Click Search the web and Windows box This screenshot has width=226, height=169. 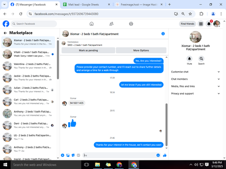[x=46, y=164]
